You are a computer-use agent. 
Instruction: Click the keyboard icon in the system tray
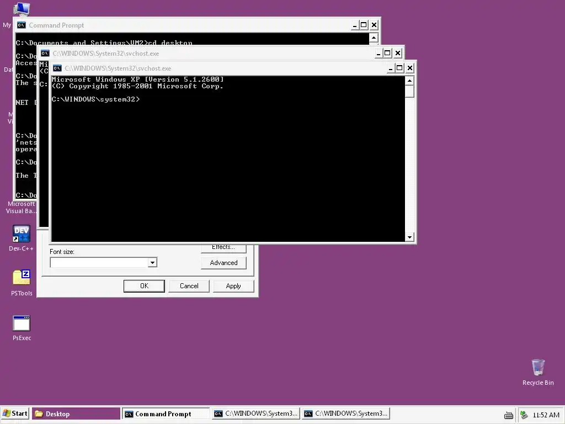pos(508,415)
